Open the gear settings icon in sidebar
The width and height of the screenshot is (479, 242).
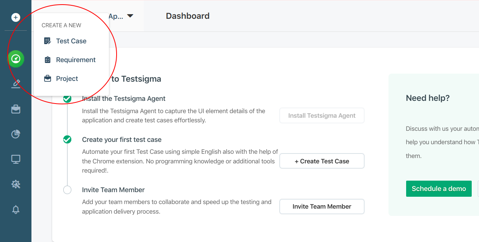point(16,184)
